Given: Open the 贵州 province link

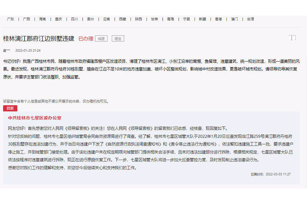Looking at the screenshot, I should tap(91, 19).
